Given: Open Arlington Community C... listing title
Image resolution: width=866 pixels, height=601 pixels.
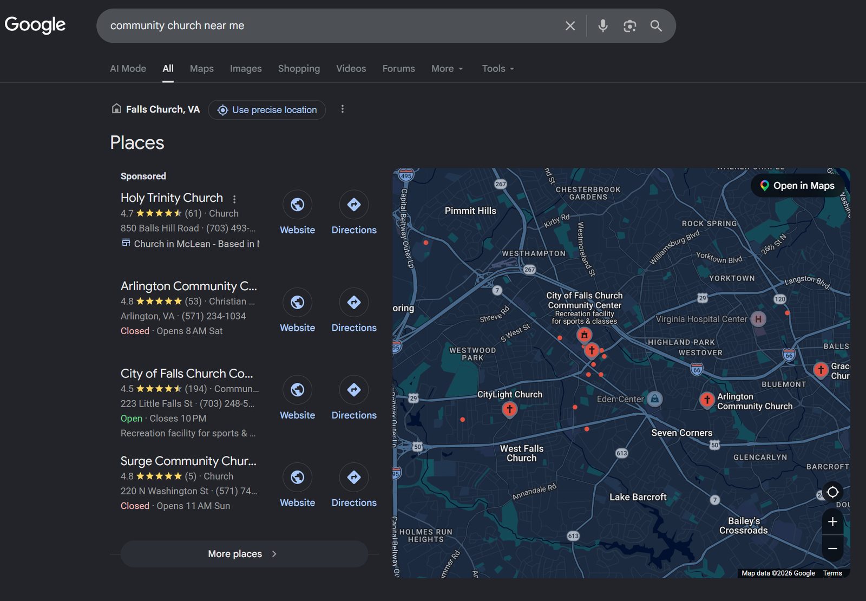Looking at the screenshot, I should 188,286.
